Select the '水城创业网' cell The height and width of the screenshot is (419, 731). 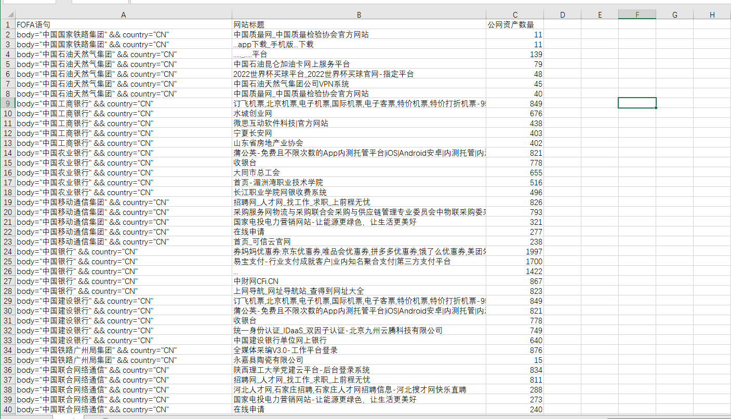coord(359,113)
